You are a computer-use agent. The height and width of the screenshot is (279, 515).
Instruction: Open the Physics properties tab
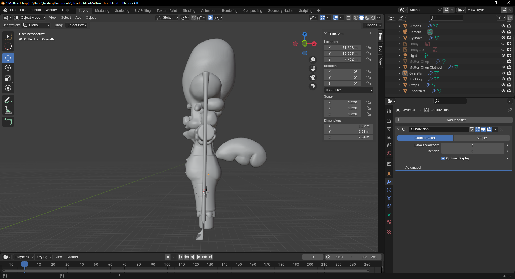coord(389,198)
